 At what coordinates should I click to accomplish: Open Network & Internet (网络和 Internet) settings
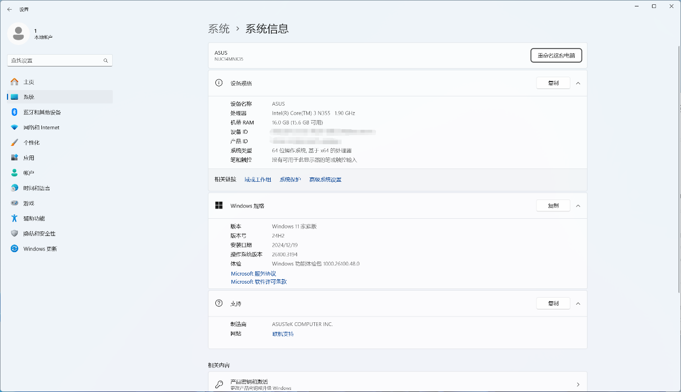(41, 128)
